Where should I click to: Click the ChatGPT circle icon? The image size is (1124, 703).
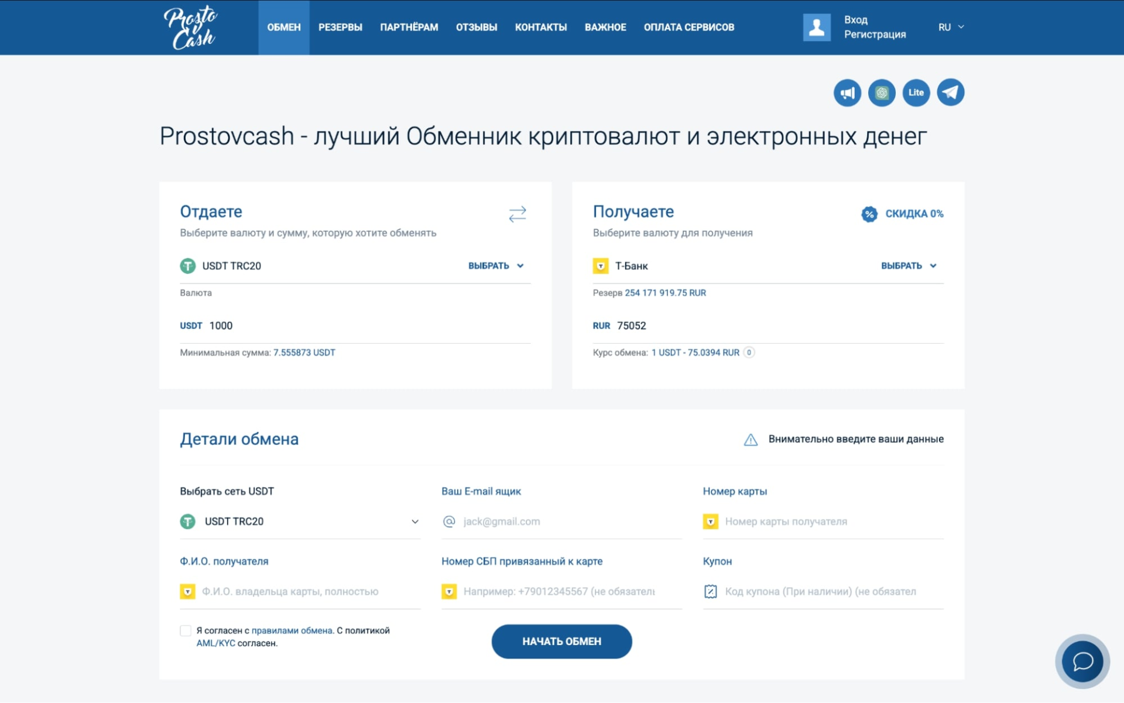tap(882, 92)
